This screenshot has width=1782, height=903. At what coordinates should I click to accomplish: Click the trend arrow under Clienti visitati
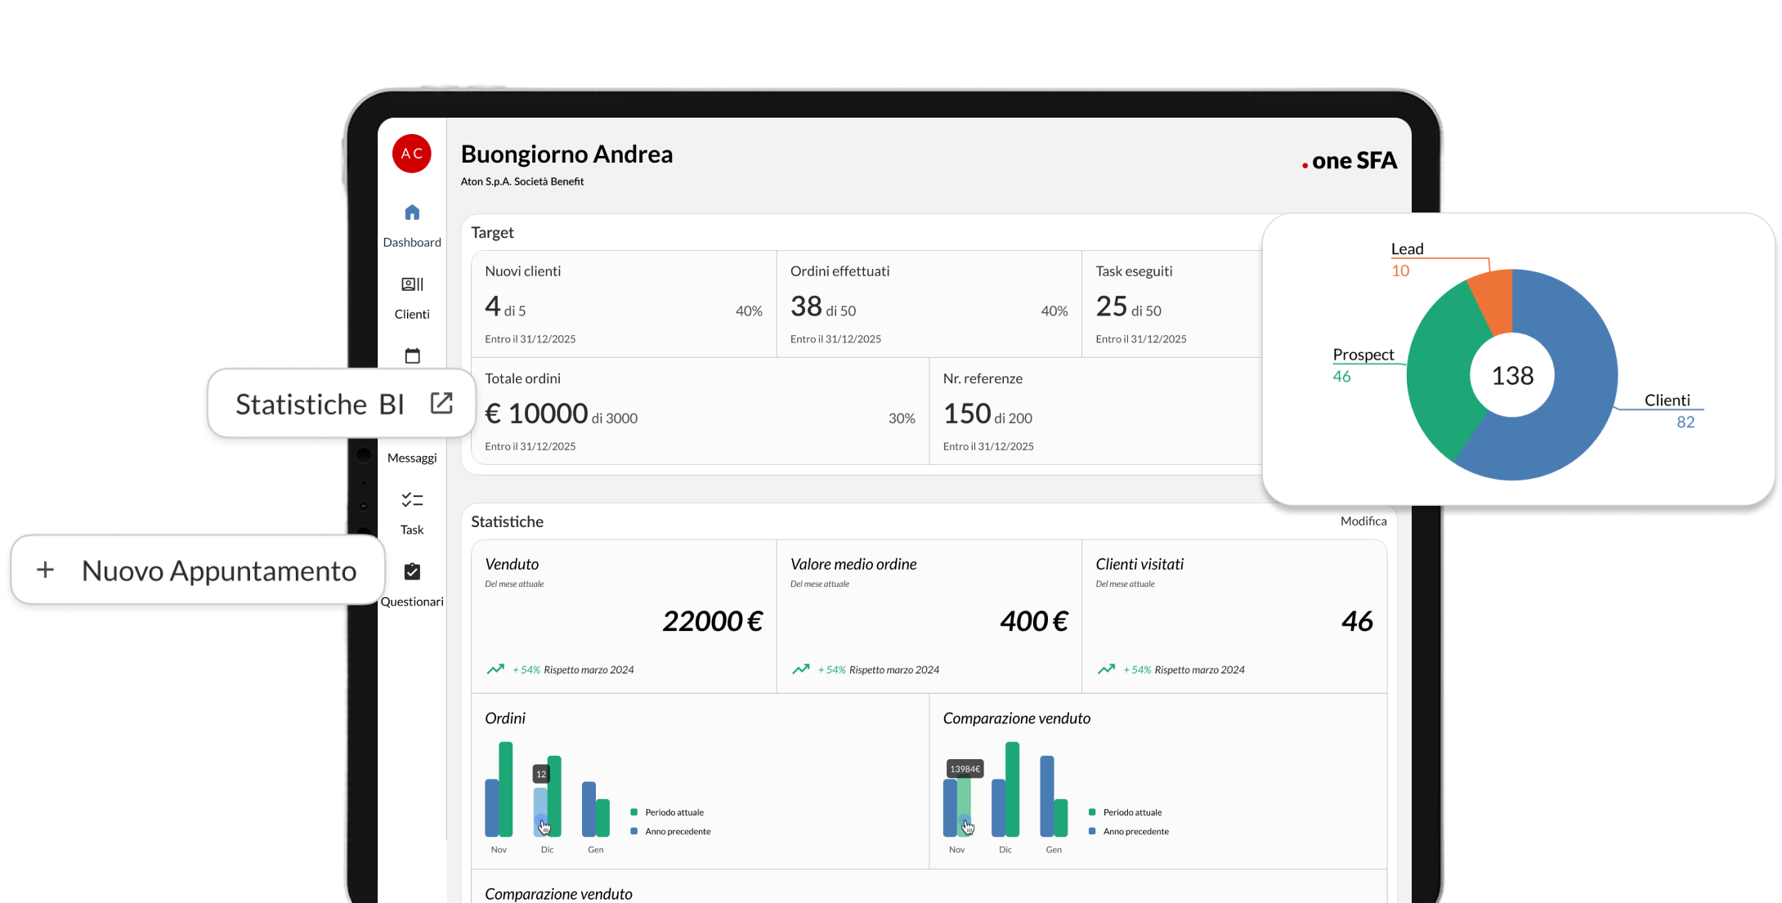pos(1106,669)
